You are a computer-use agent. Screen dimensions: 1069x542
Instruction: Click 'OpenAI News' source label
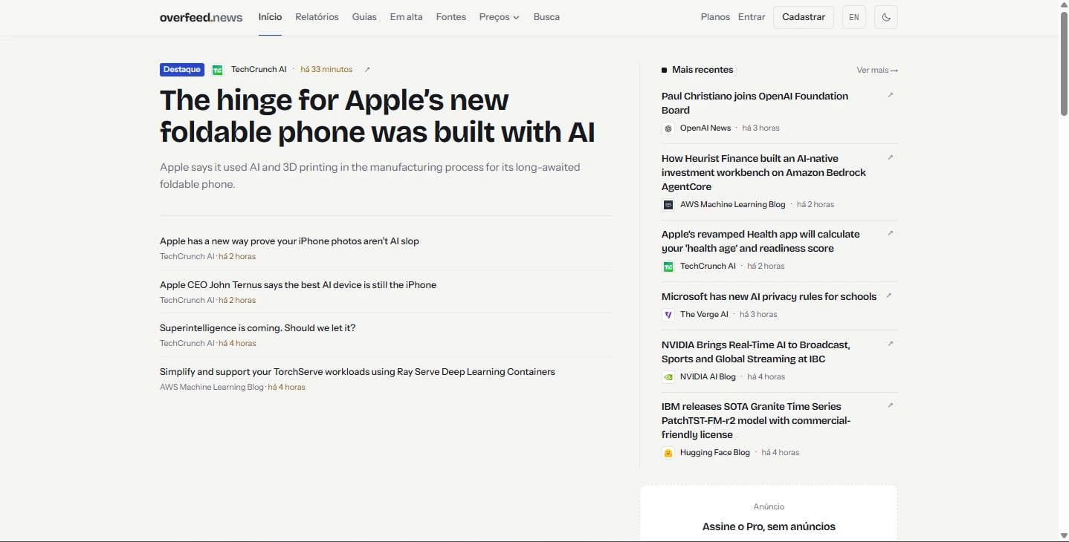[x=705, y=128]
